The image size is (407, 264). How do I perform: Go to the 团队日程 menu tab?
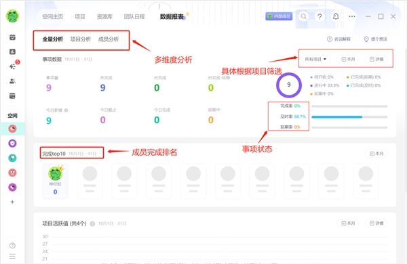pos(134,17)
